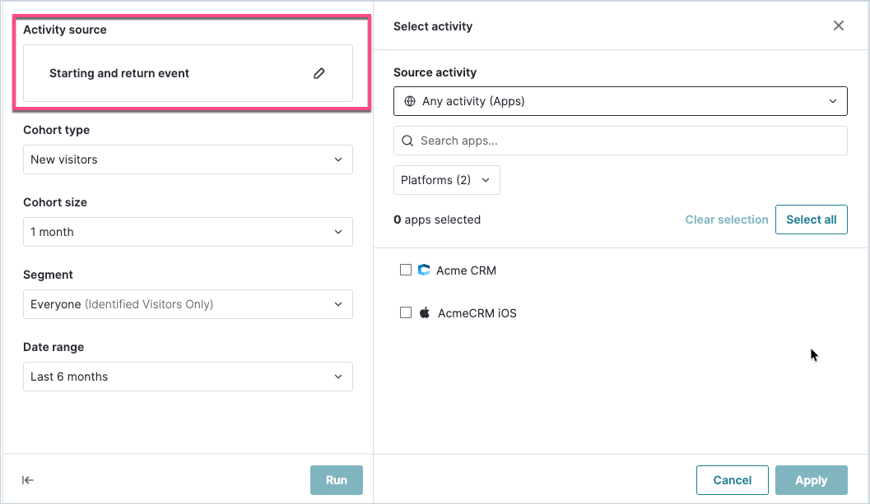Click the Clear selection link
This screenshot has width=870, height=504.
(x=726, y=220)
